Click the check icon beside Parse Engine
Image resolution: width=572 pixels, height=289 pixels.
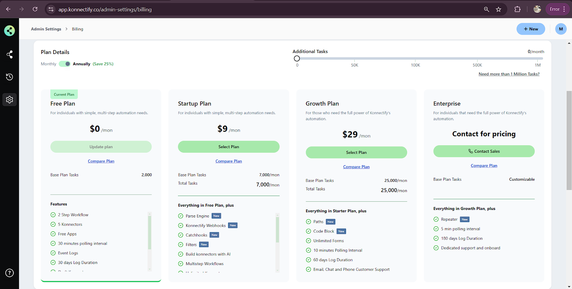[181, 216]
